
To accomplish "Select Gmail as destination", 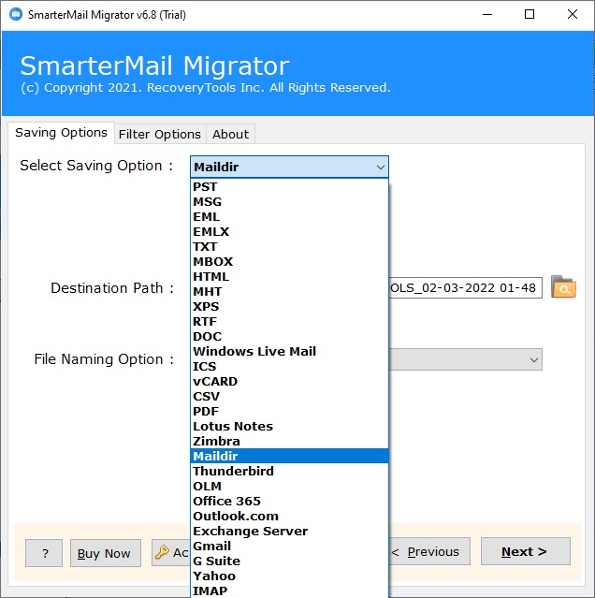I will pyautogui.click(x=289, y=546).
